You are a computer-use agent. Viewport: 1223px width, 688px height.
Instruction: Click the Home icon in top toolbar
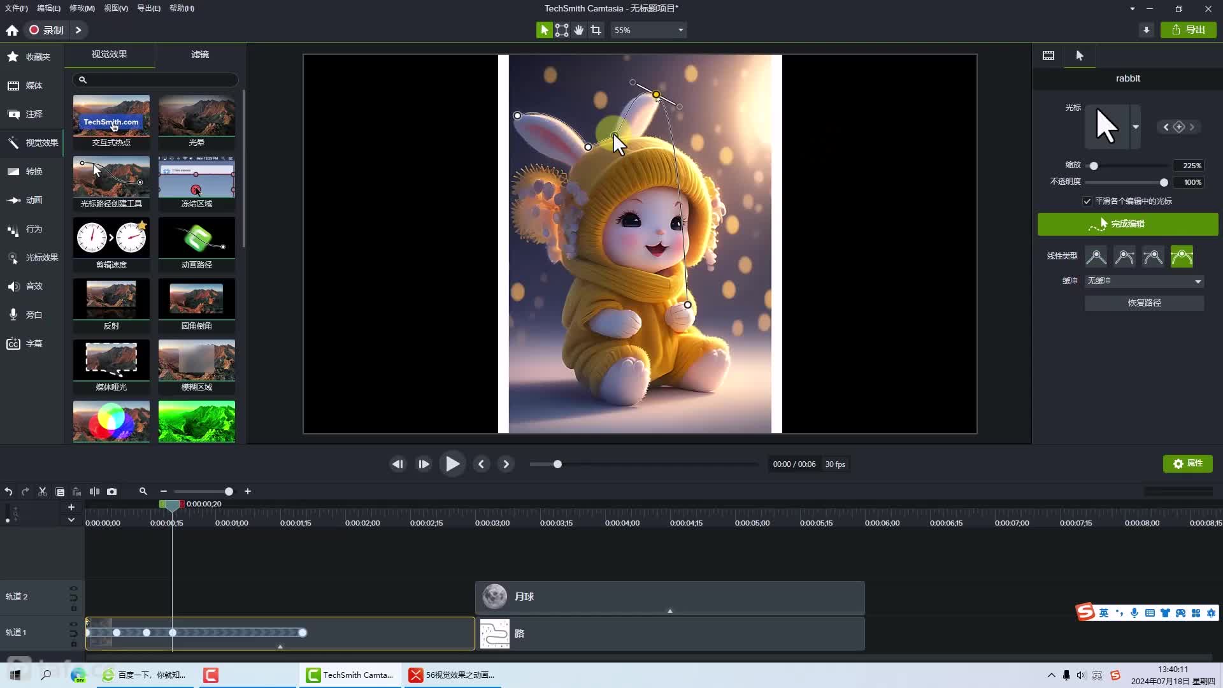pyautogui.click(x=12, y=30)
